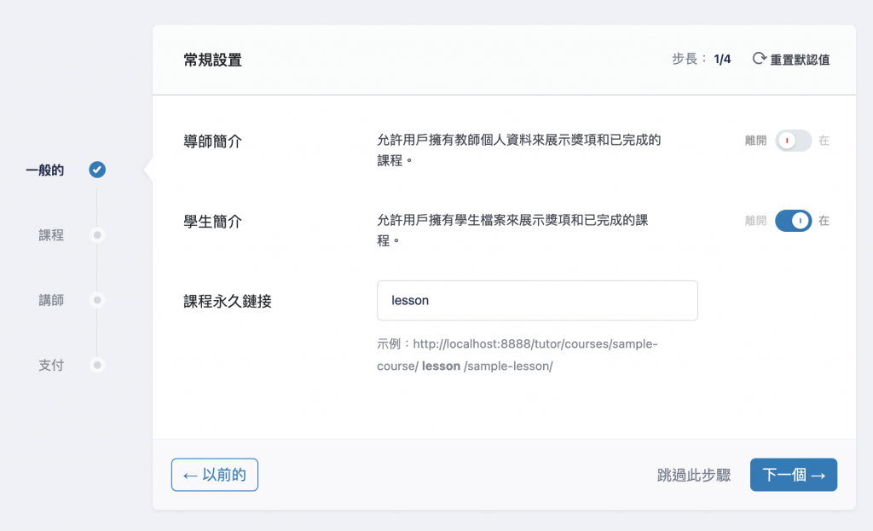Image resolution: width=873 pixels, height=531 pixels.
Task: Open the 課程 step
Action: [51, 235]
